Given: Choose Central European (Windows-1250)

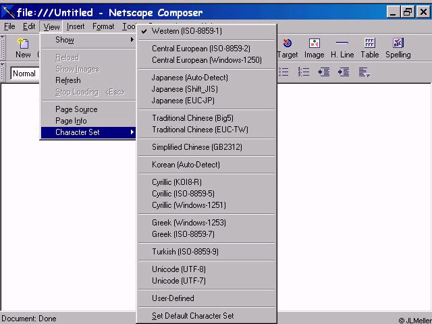Looking at the screenshot, I should pyautogui.click(x=207, y=60).
